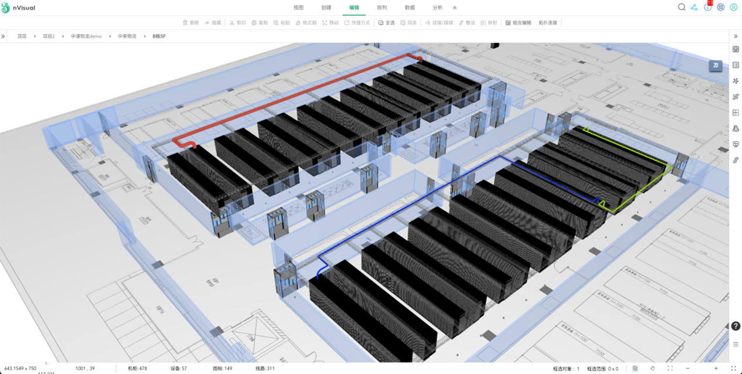This screenshot has width=742, height=374.
Task: Open the list panel icon in right sidebar
Action: click(736, 65)
